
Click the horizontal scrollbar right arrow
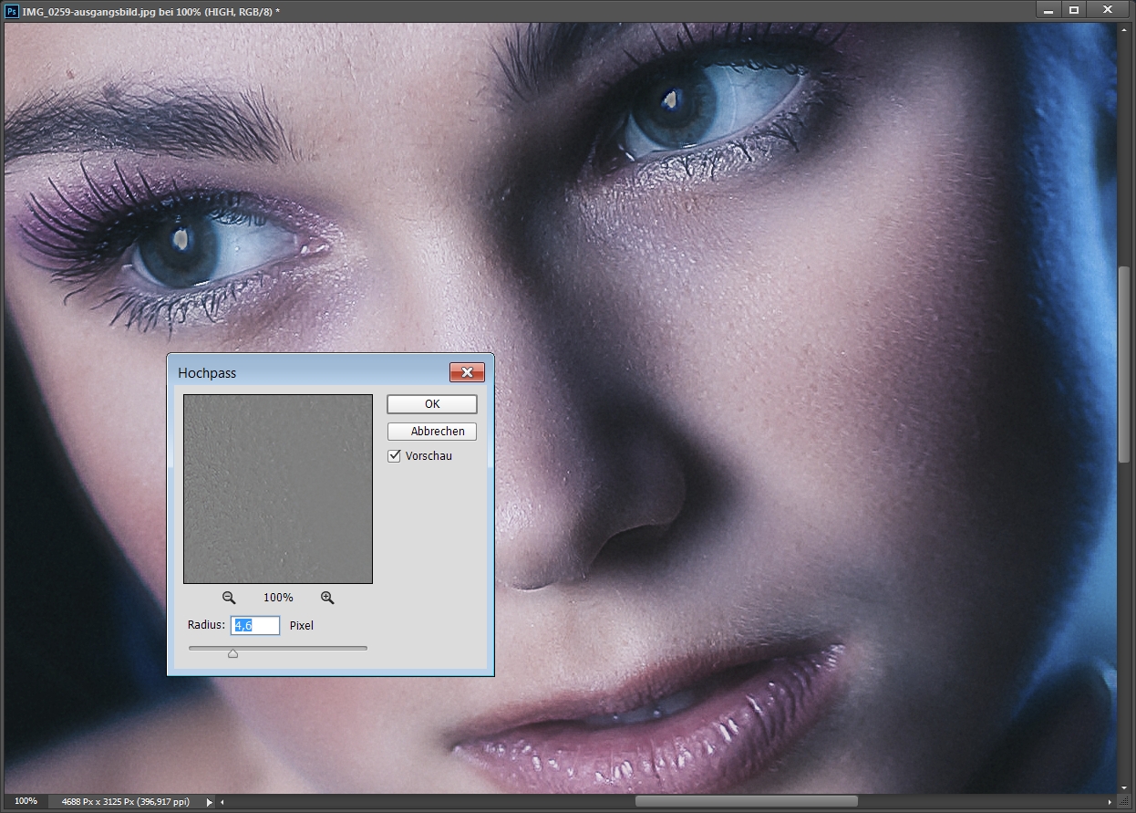click(1111, 802)
